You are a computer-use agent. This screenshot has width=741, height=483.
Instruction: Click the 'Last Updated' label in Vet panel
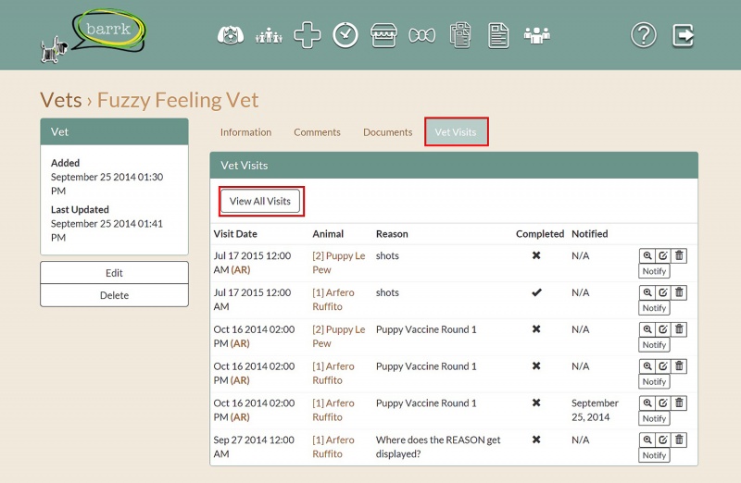[x=80, y=210]
